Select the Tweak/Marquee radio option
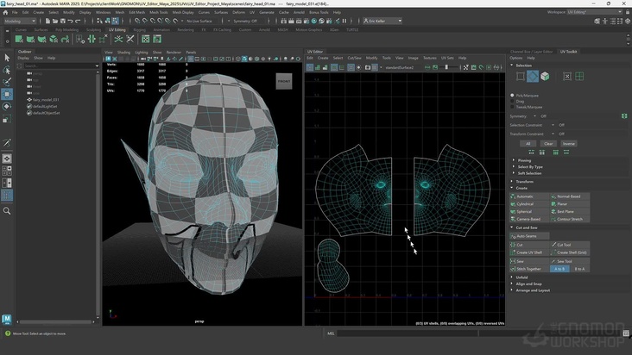The image size is (632, 355). pos(513,107)
